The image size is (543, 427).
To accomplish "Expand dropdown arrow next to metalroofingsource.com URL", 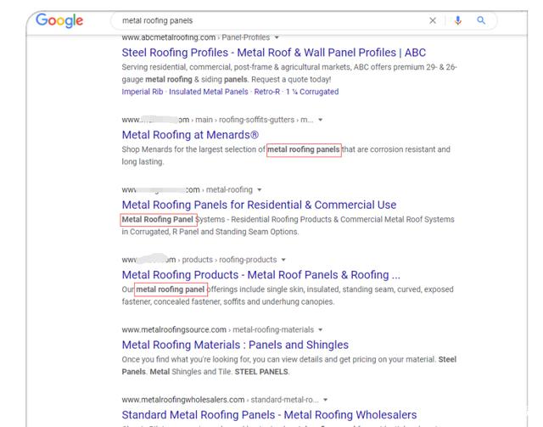I will click(x=321, y=330).
